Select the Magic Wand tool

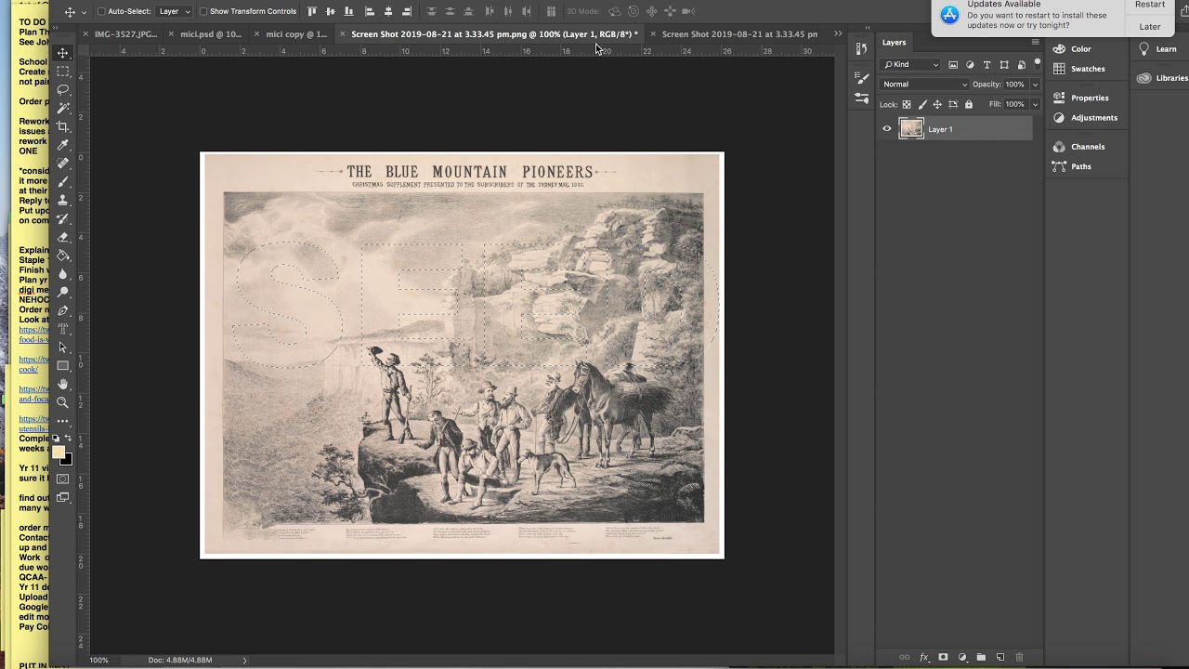point(63,109)
